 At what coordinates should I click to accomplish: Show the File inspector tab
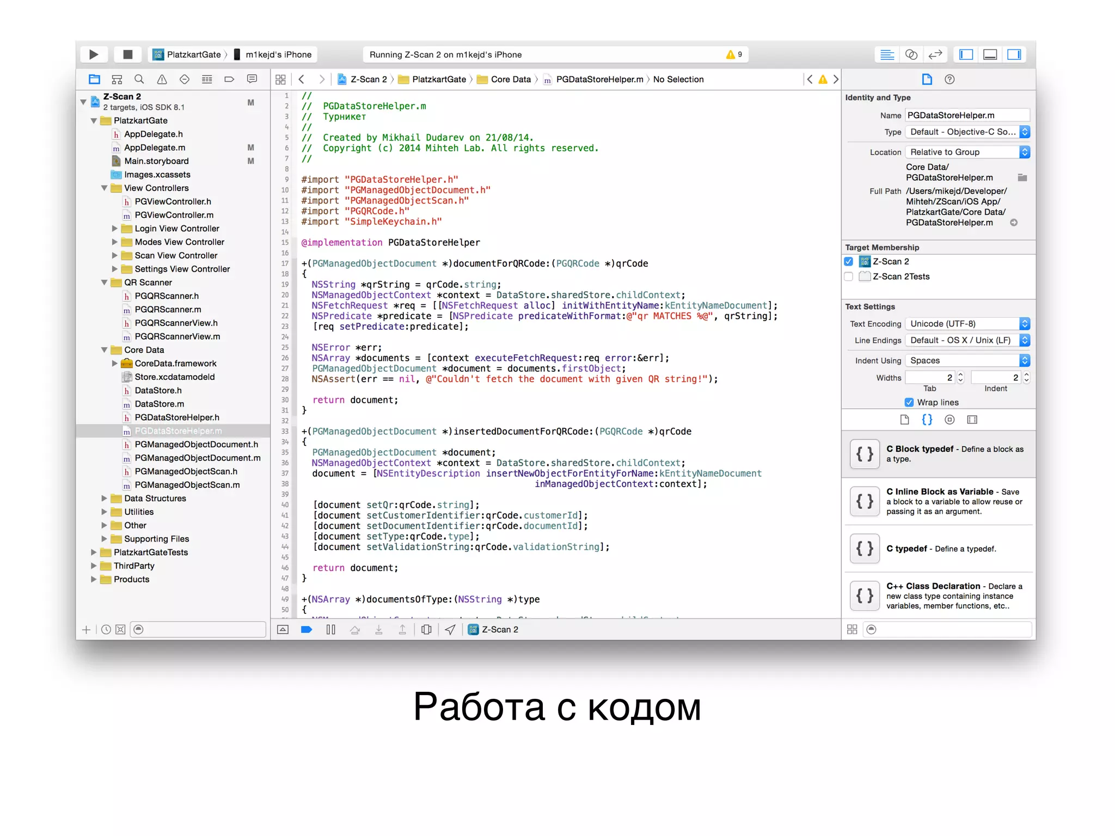(x=927, y=79)
